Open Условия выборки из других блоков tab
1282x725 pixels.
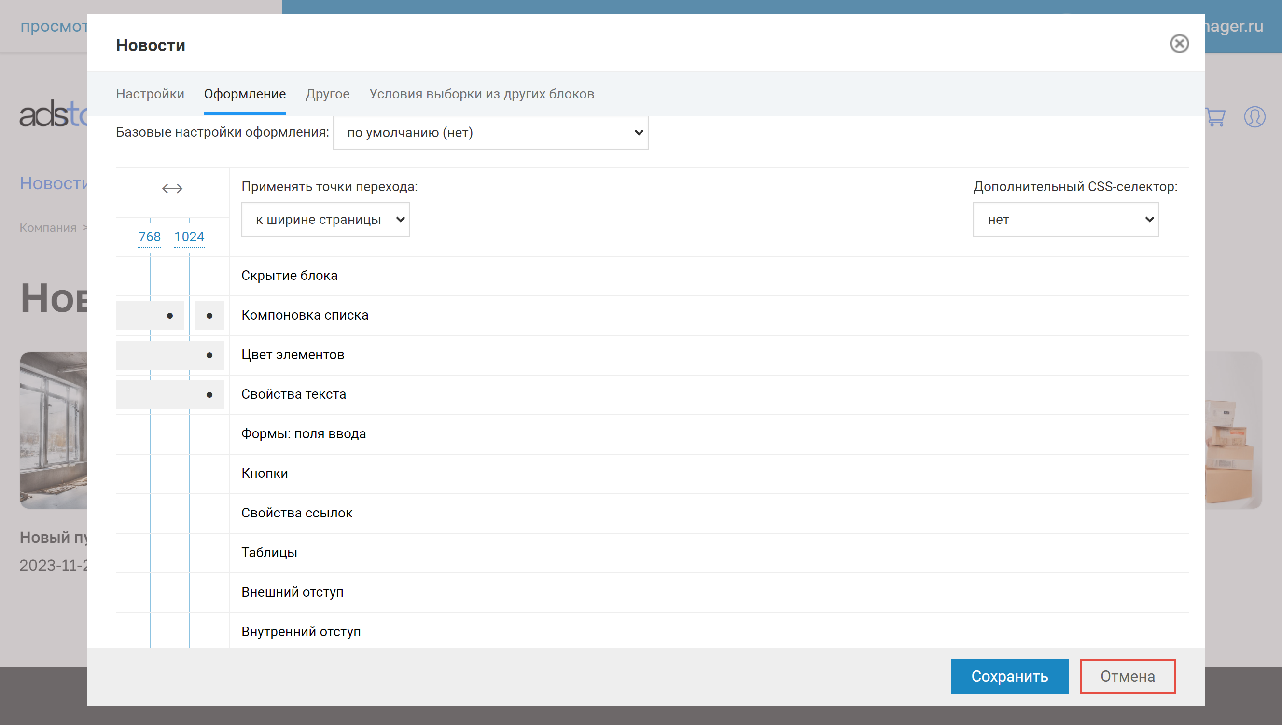pyautogui.click(x=481, y=94)
